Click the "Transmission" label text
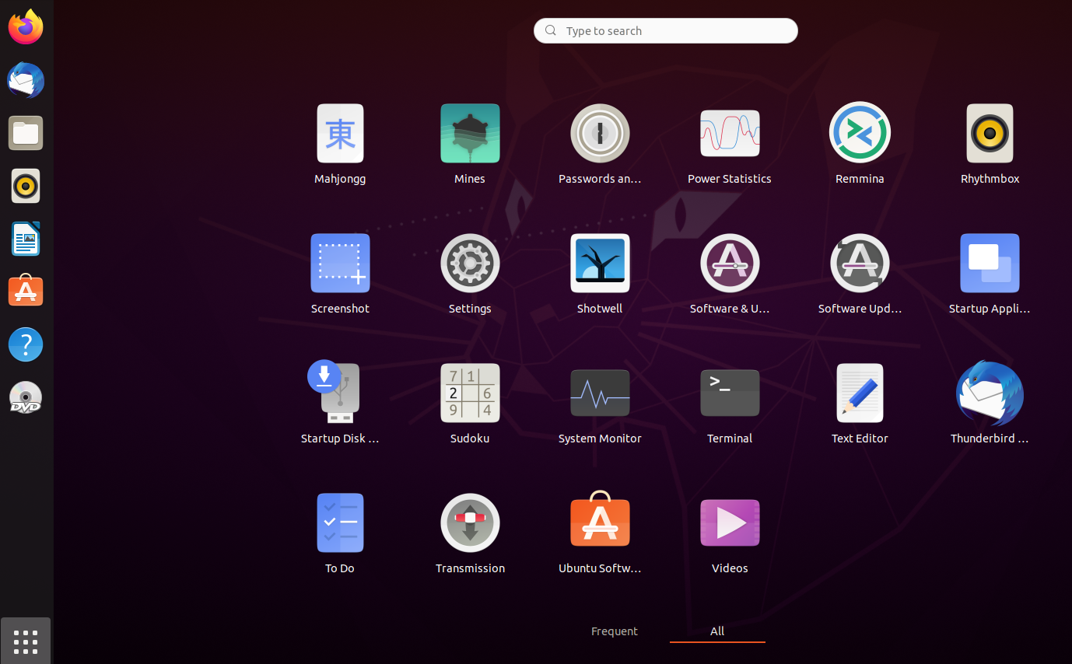This screenshot has width=1072, height=664. [470, 568]
